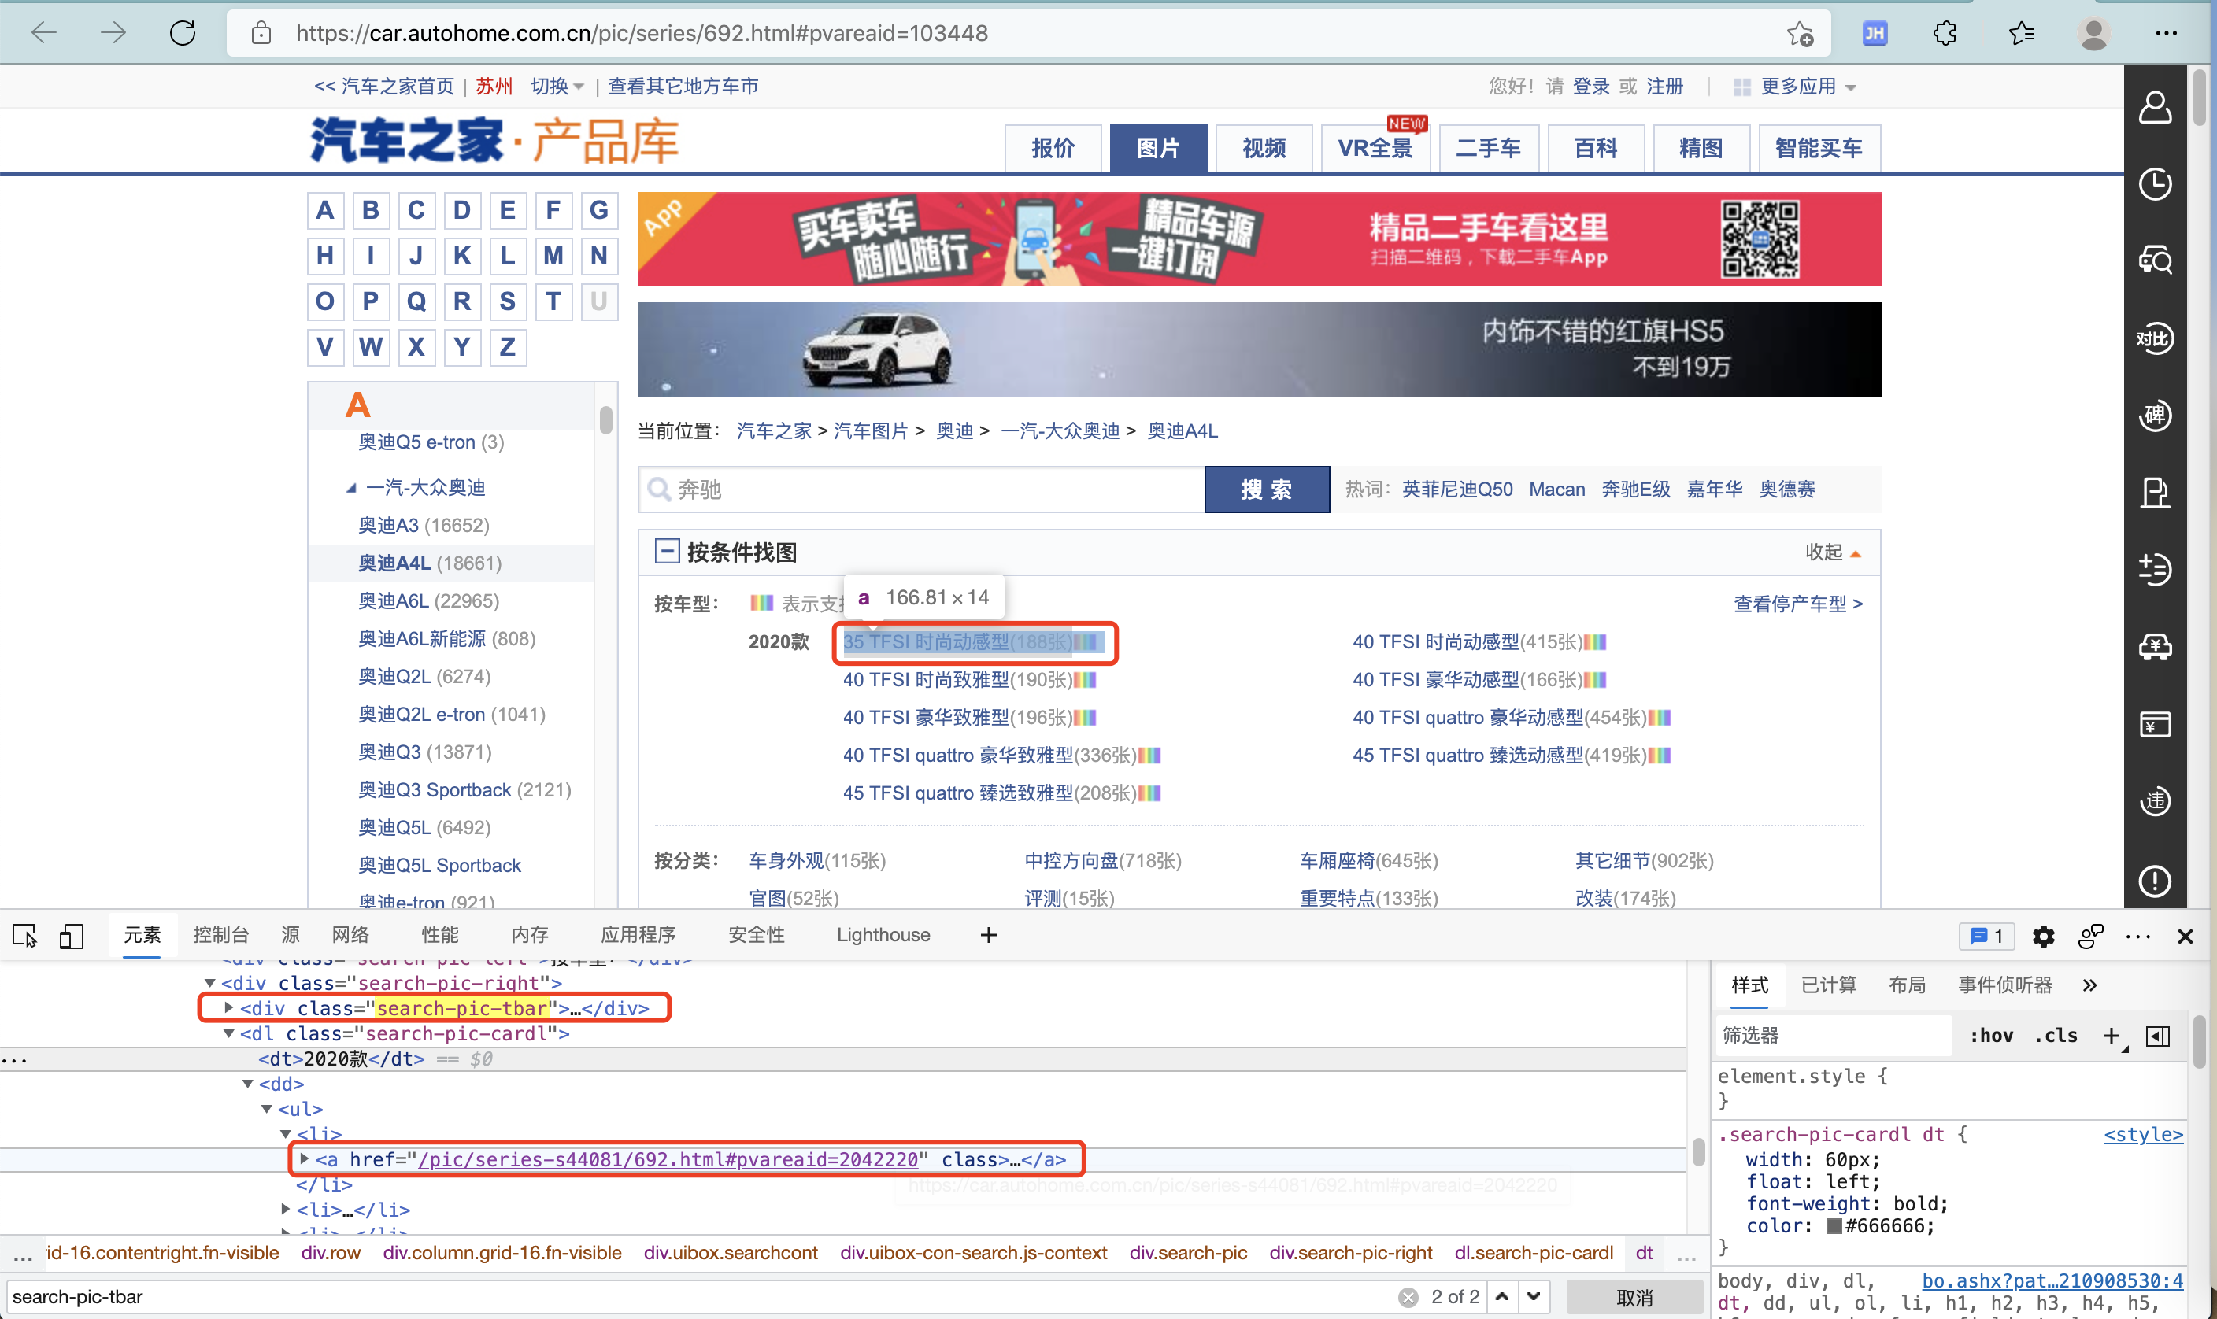
Task: Collapse the dl search-pic-cardl node
Action: tap(228, 1033)
